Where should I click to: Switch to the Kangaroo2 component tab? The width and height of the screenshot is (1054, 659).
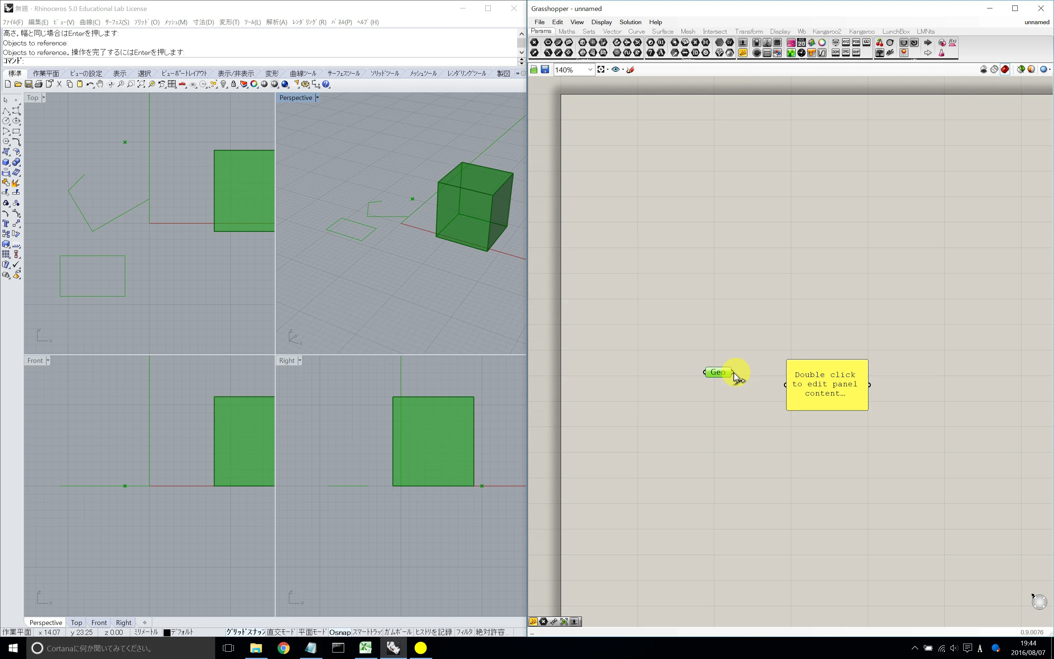827,31
